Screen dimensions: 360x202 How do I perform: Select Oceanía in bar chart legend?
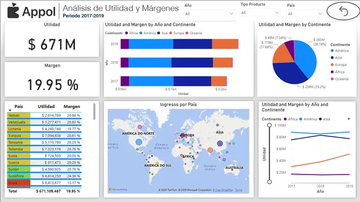point(193,33)
